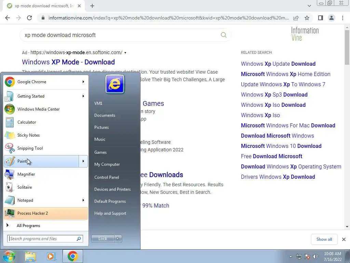Click Show all downloads button

pos(324,239)
